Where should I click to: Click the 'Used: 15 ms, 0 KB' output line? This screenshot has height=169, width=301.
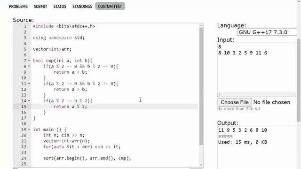click(243, 142)
